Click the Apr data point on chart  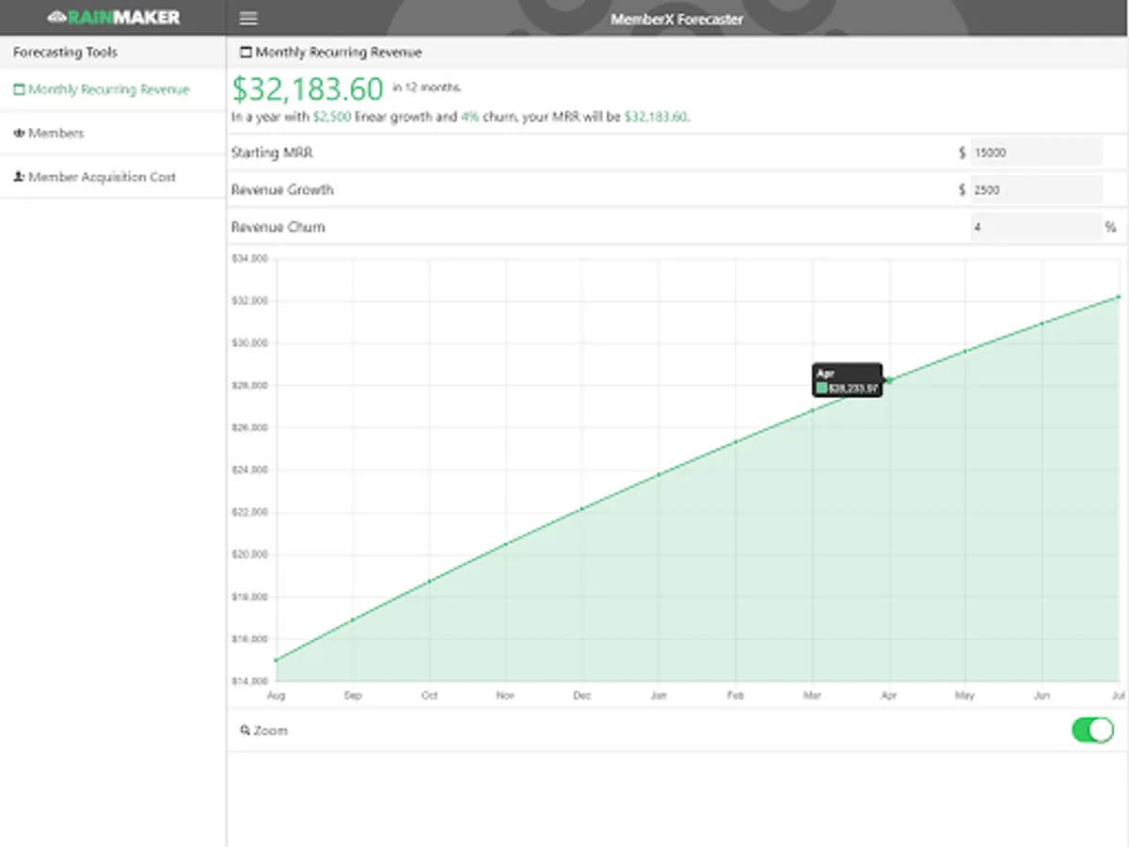point(889,380)
